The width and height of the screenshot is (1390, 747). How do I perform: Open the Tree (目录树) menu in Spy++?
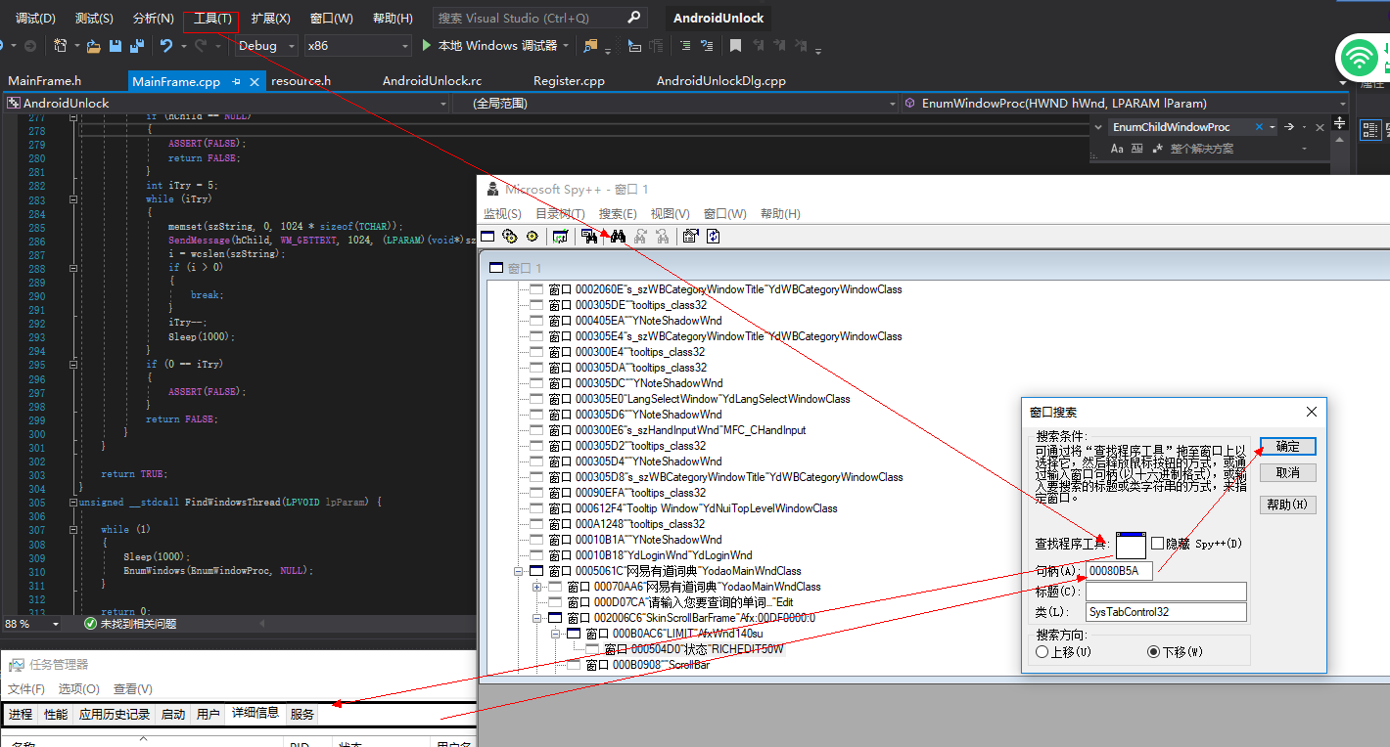[560, 214]
